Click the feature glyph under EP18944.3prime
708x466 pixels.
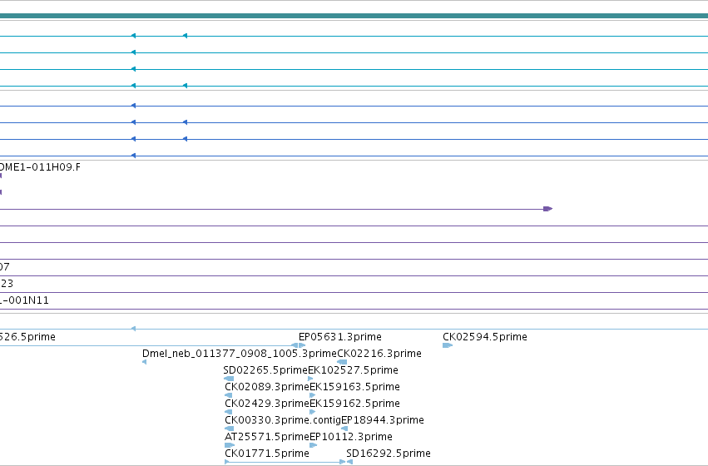click(x=344, y=429)
